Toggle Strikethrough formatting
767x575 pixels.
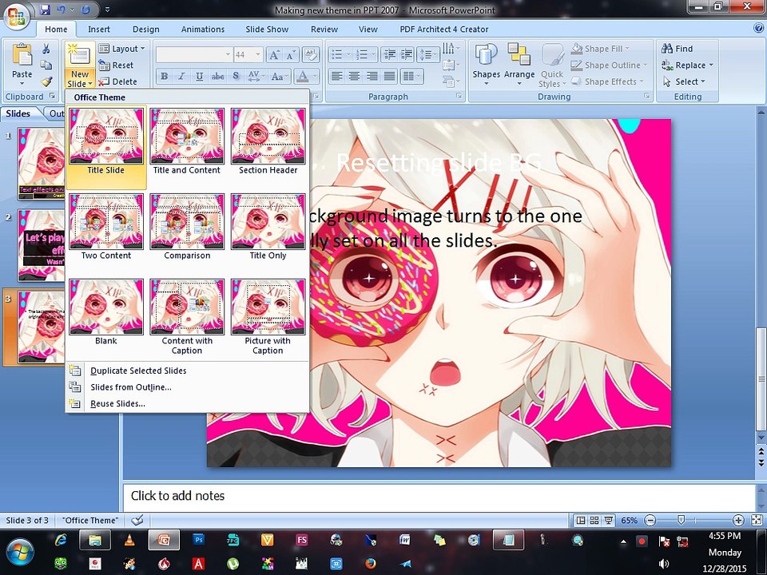tap(217, 77)
